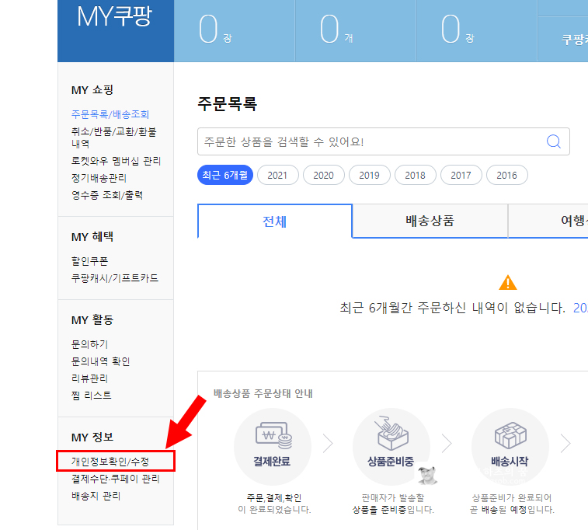Click chevron arrow after 결제완료
Image resolution: width=588 pixels, height=530 pixels.
[328, 444]
